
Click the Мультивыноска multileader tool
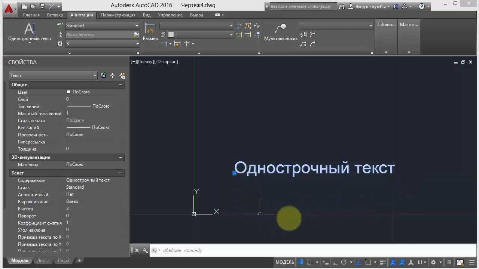point(281,32)
